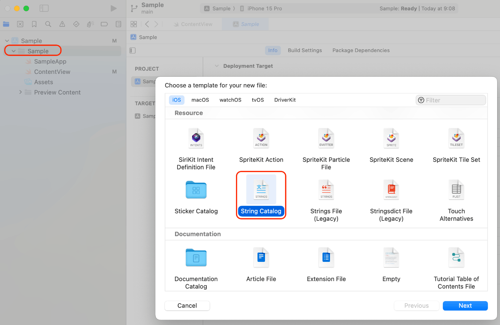Screen dimensions: 500x325
Task: Select the Empty documentation template
Action: pyautogui.click(x=391, y=265)
